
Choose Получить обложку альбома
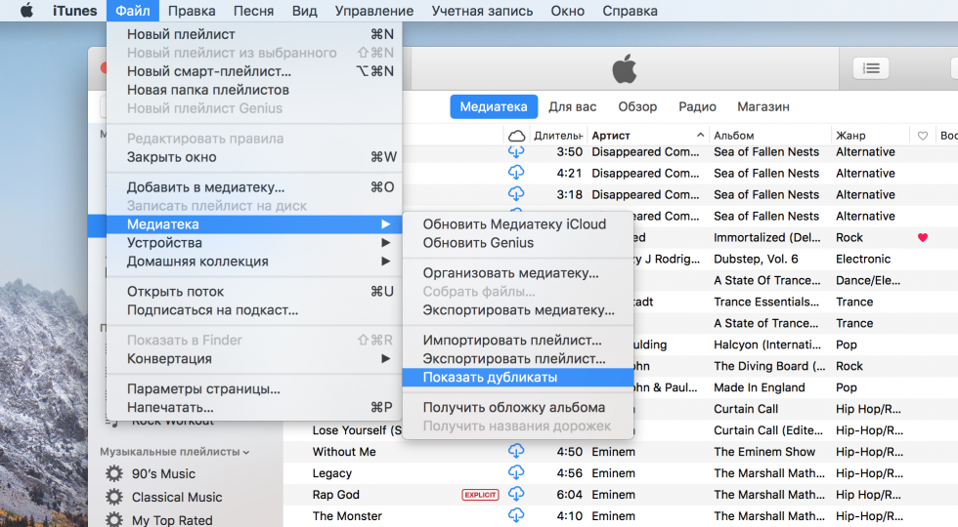tap(517, 408)
